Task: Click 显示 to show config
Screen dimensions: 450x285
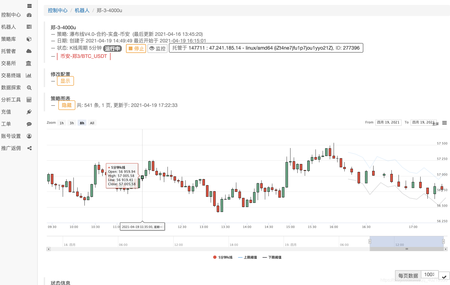Action: click(65, 81)
